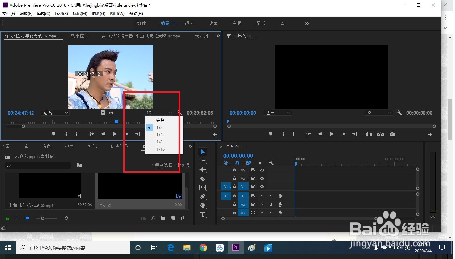Screen dimensions: 455x259
Task: Toggle V3 track output eye
Action: pos(262,170)
